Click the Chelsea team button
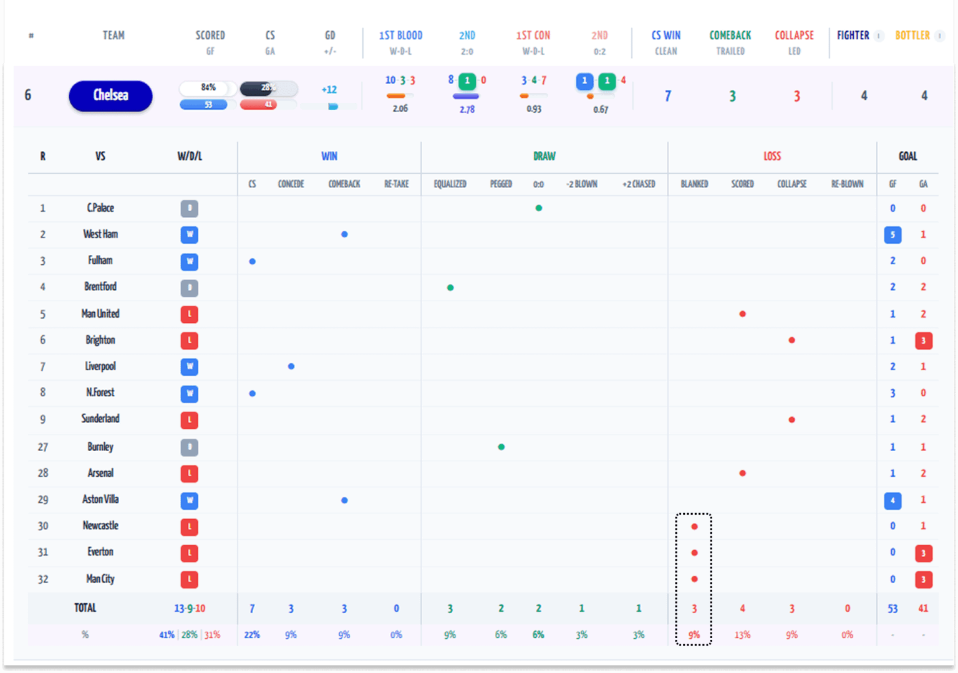The height and width of the screenshot is (673, 958). pos(110,96)
